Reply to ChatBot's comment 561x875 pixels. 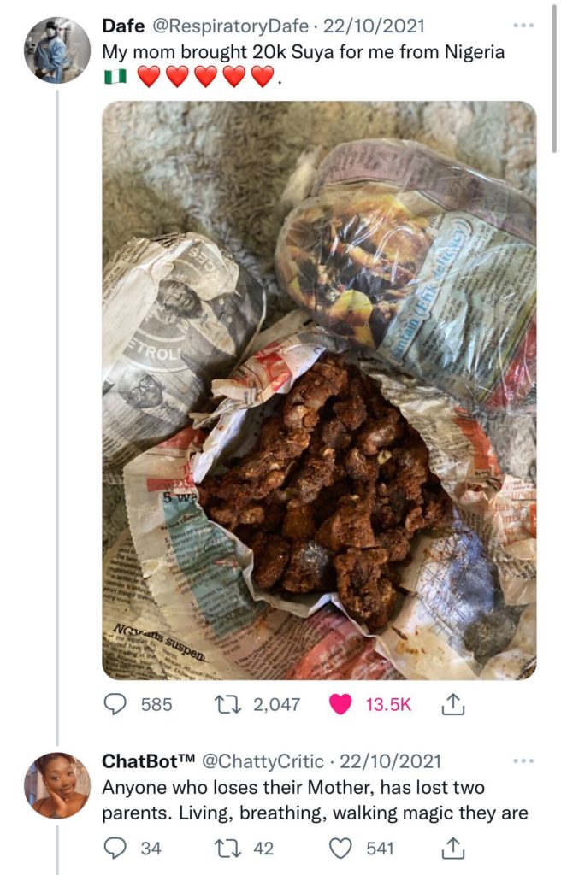click(115, 848)
